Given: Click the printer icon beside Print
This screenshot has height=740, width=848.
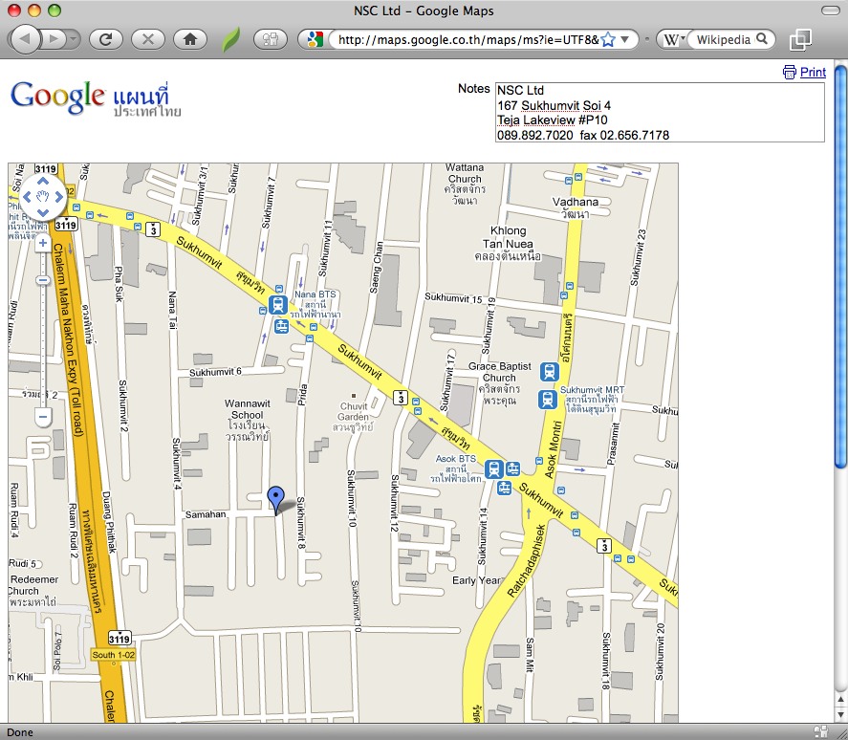Looking at the screenshot, I should [x=789, y=72].
